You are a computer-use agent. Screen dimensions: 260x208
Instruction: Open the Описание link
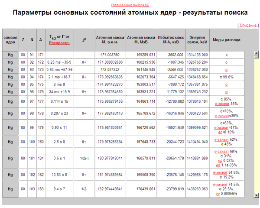248,26
